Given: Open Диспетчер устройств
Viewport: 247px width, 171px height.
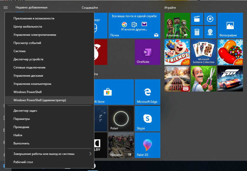Looking at the screenshot, I should coord(49,59).
